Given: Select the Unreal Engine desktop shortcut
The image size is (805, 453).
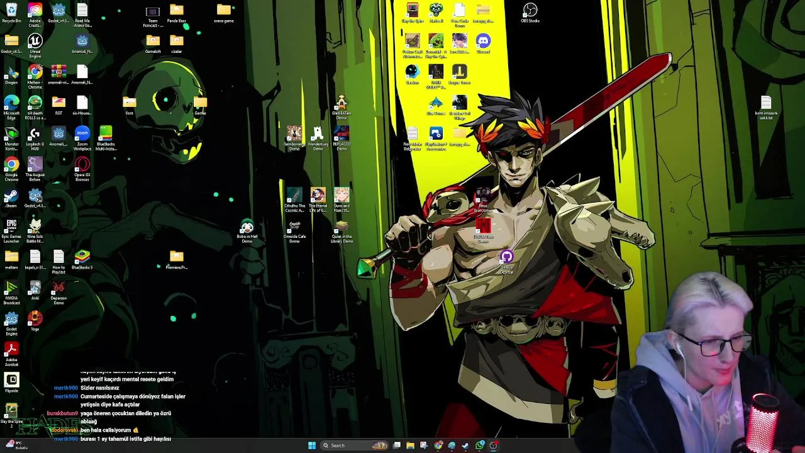Looking at the screenshot, I should (35, 45).
